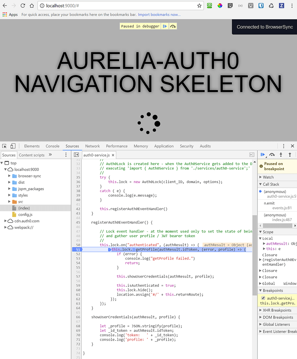The height and width of the screenshot is (359, 297).
Task: Click inside the browser address bar
Action: [105, 6]
